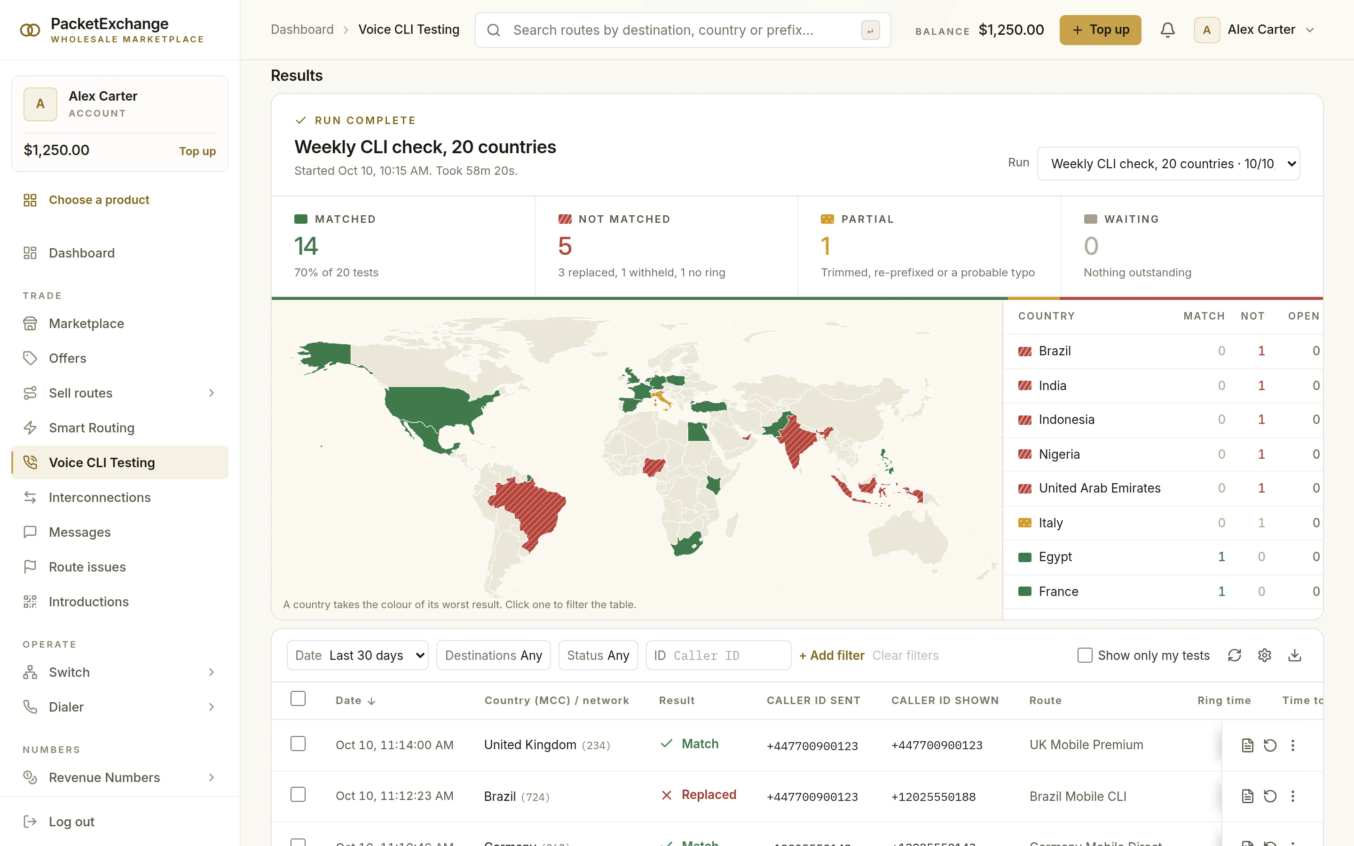Click the refresh results icon

pos(1234,655)
